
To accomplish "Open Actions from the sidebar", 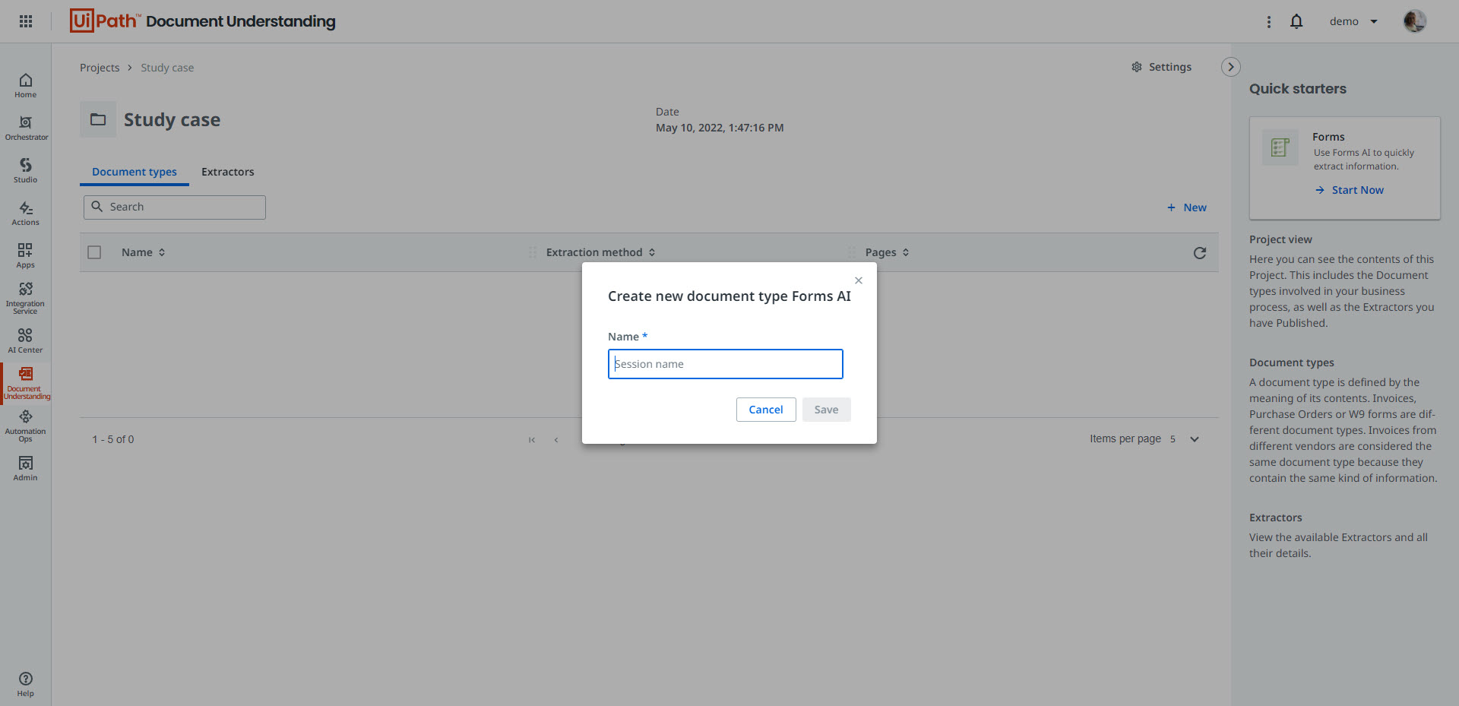I will point(25,213).
